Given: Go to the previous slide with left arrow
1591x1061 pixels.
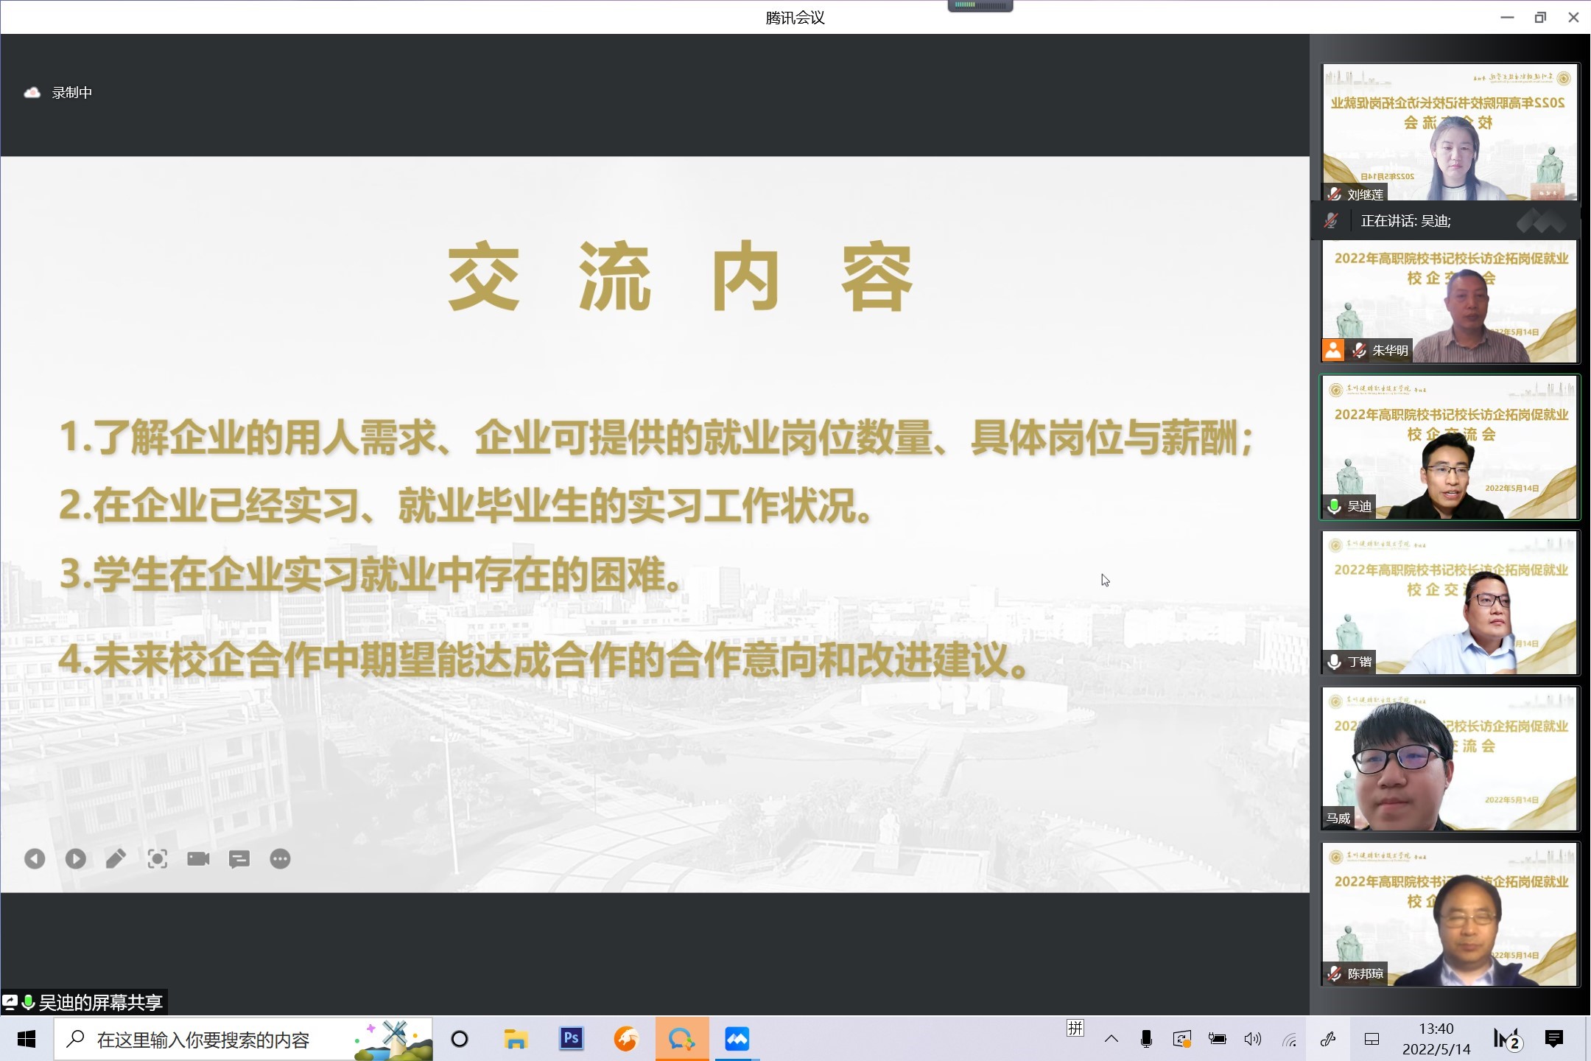Looking at the screenshot, I should [35, 859].
